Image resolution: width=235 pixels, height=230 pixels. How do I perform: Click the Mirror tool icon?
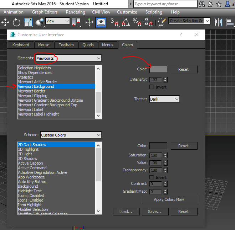[219, 22]
